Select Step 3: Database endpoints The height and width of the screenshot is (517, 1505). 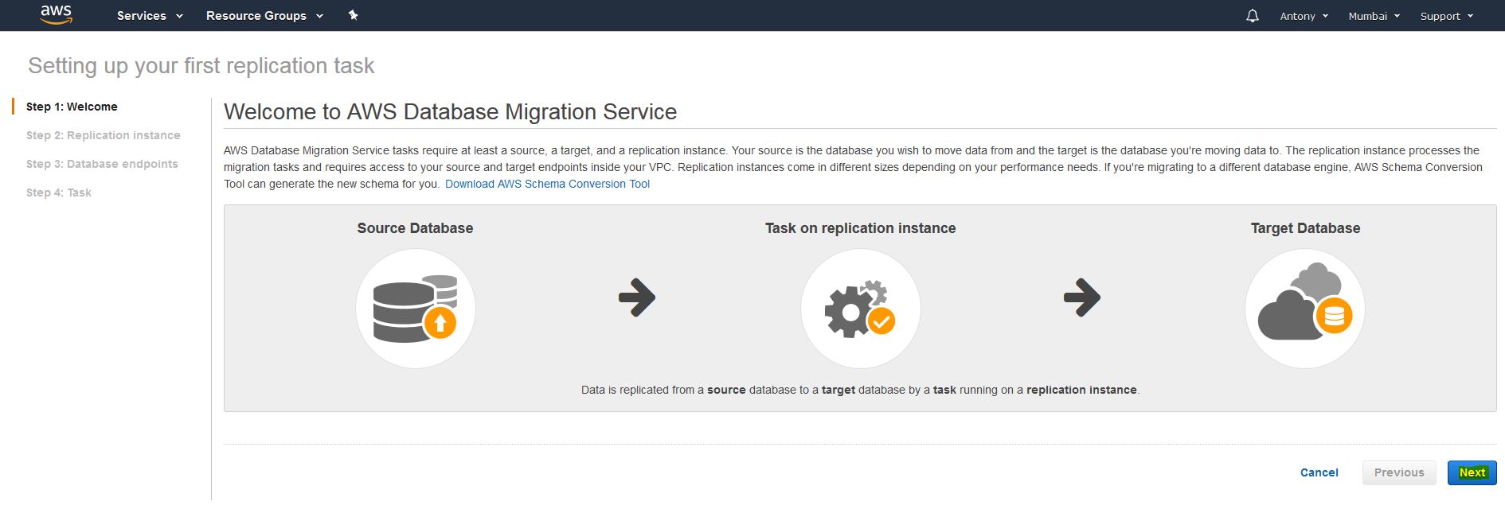(x=102, y=164)
